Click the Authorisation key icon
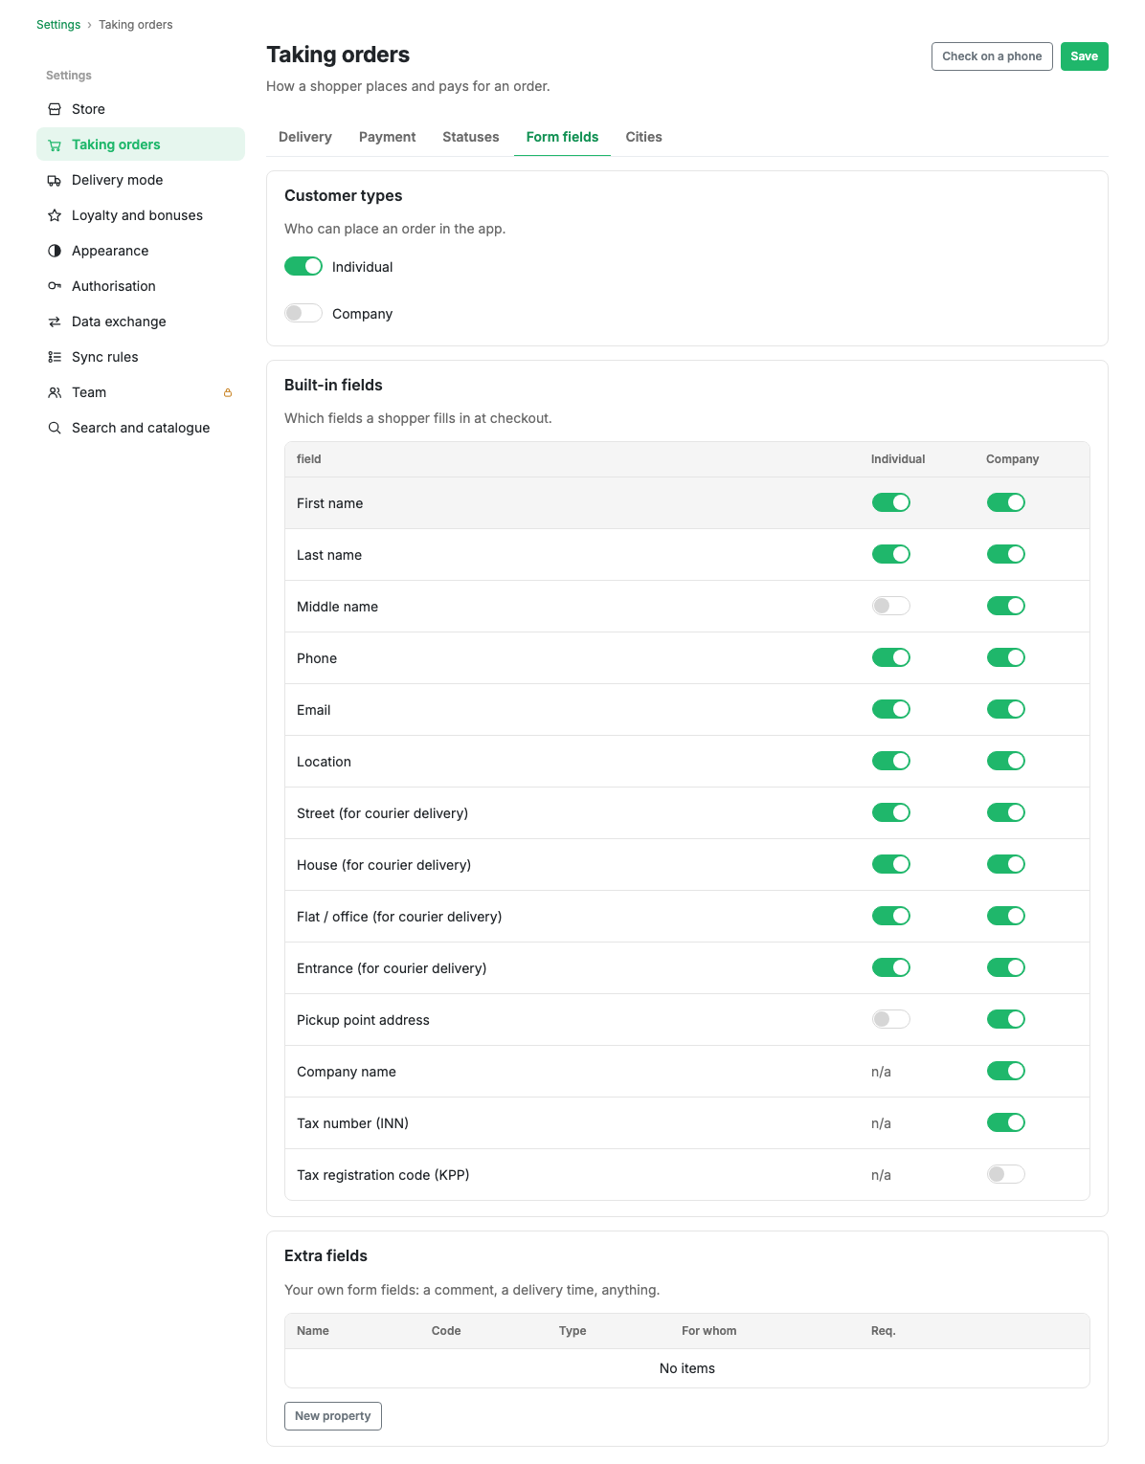The width and height of the screenshot is (1145, 1464). pyautogui.click(x=55, y=286)
